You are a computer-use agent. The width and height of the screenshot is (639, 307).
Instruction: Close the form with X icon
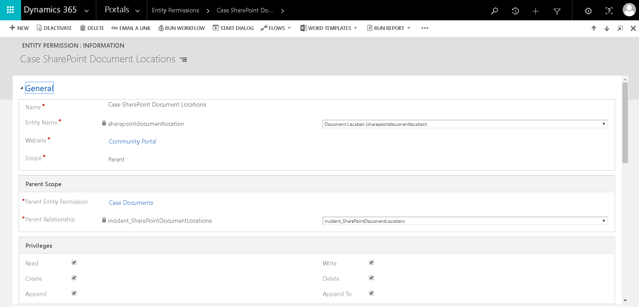(633, 28)
